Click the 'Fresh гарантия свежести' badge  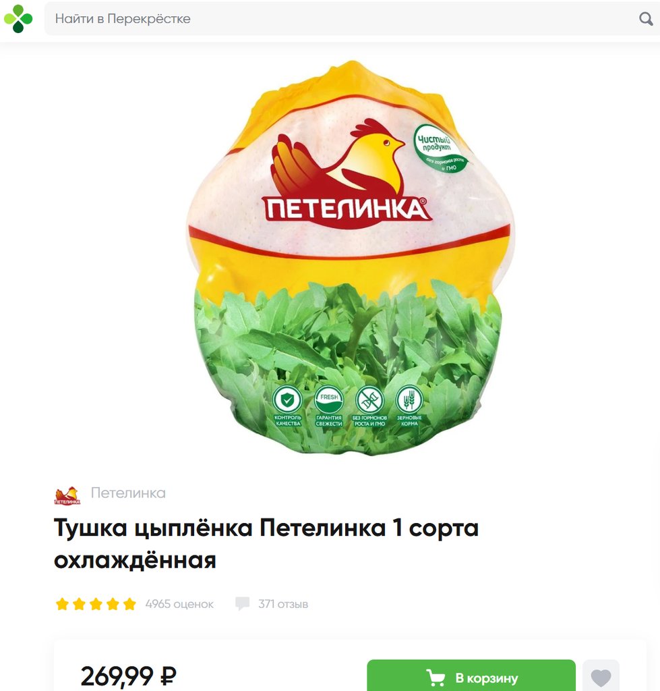pos(329,406)
